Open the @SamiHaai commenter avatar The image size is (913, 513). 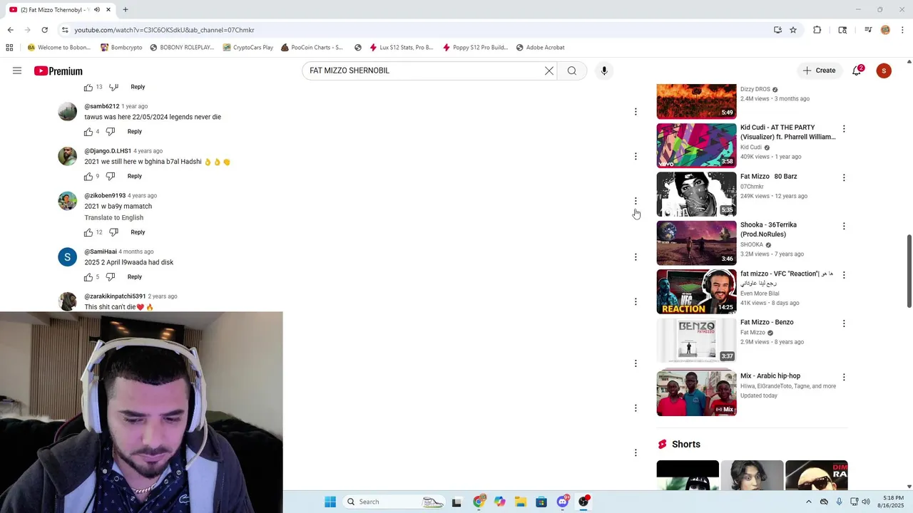point(67,257)
